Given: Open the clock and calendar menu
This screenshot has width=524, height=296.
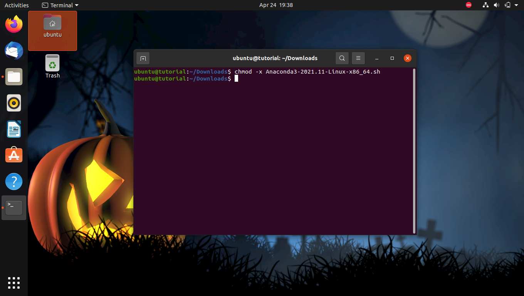Looking at the screenshot, I should coord(276,5).
